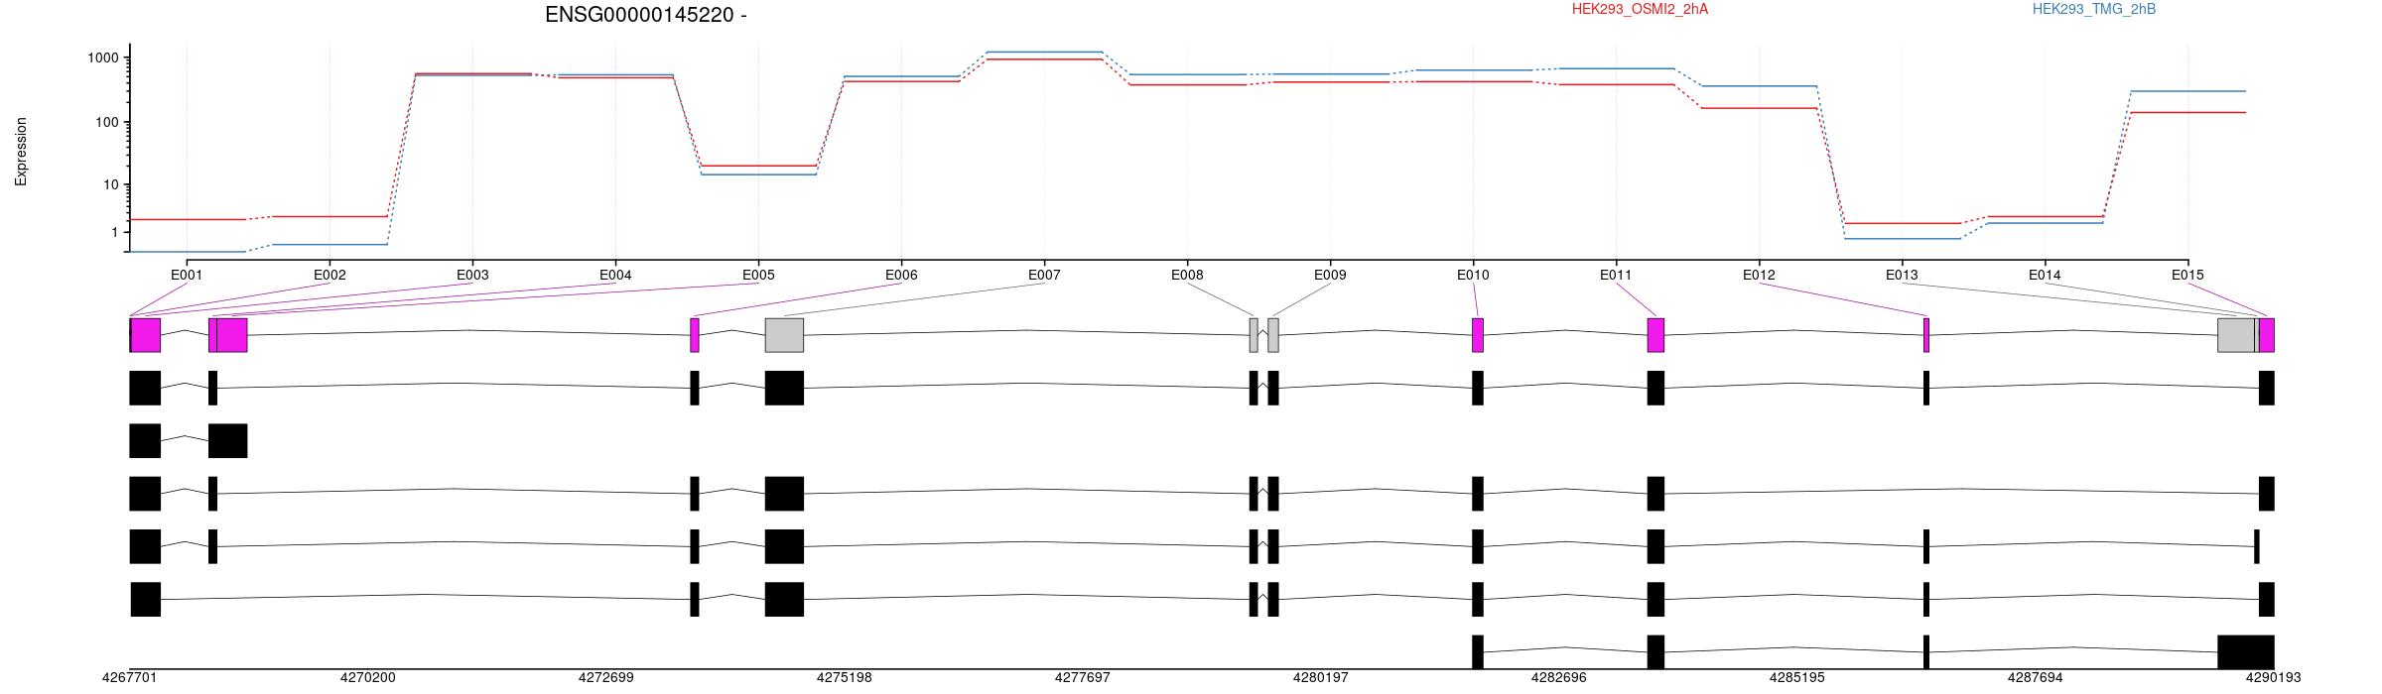Click the wide second exon of two-exon transcript

coord(228,441)
